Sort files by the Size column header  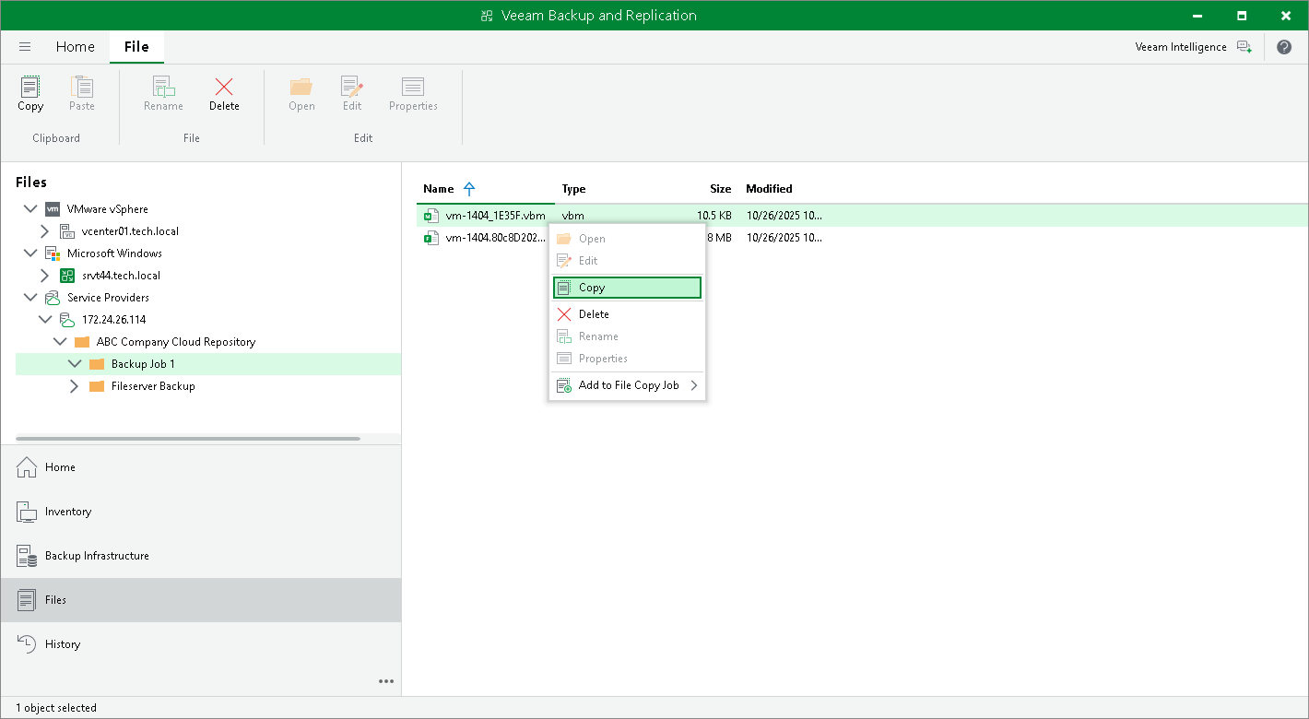pos(721,189)
